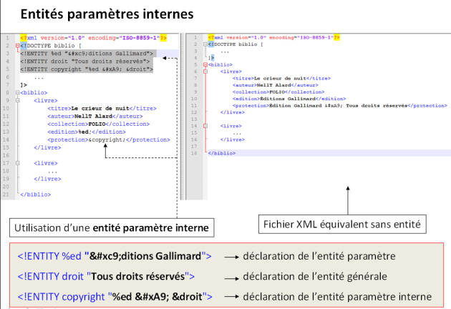This screenshot has height=309, width=451.
Task: Click line number 21 in left editor
Action: (x=6, y=195)
